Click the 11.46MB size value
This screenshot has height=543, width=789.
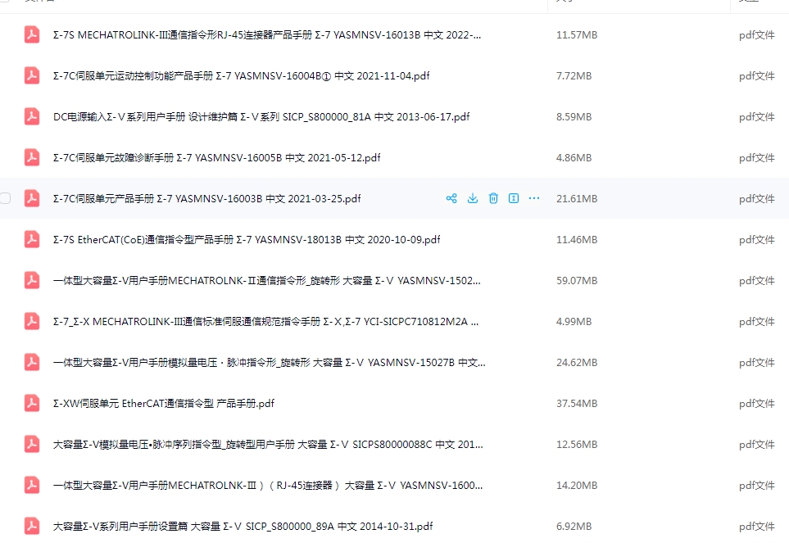click(577, 240)
